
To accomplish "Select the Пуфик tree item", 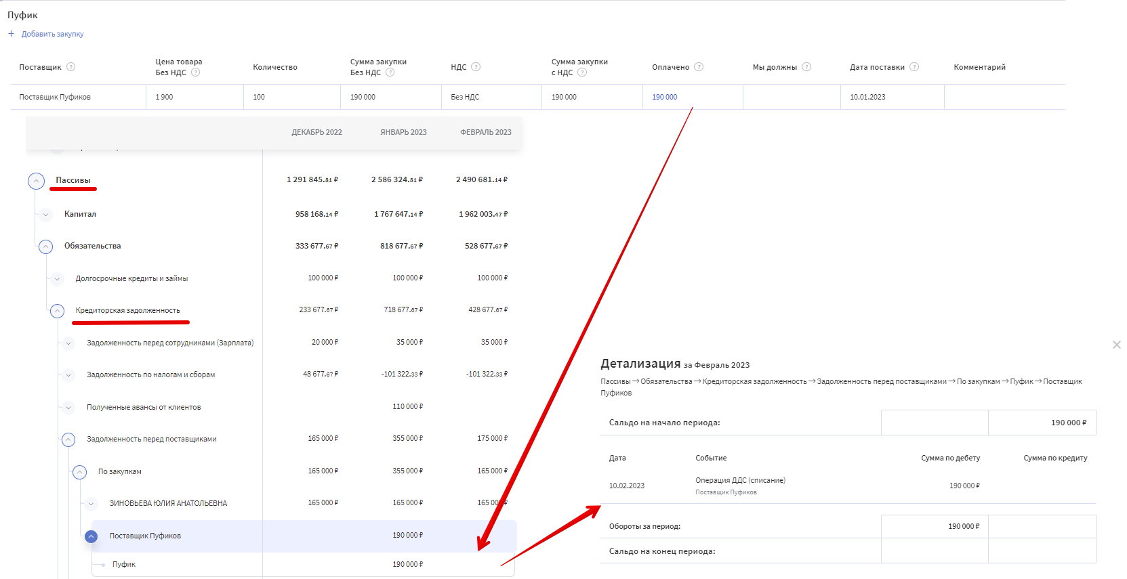I will (124, 564).
